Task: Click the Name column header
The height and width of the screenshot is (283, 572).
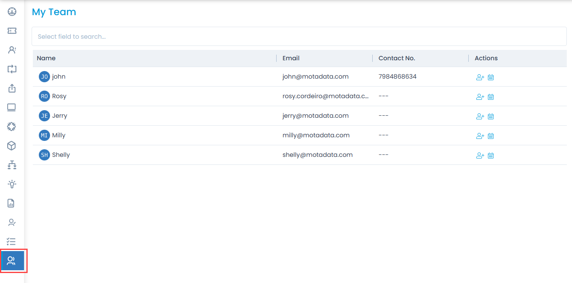Action: point(46,58)
